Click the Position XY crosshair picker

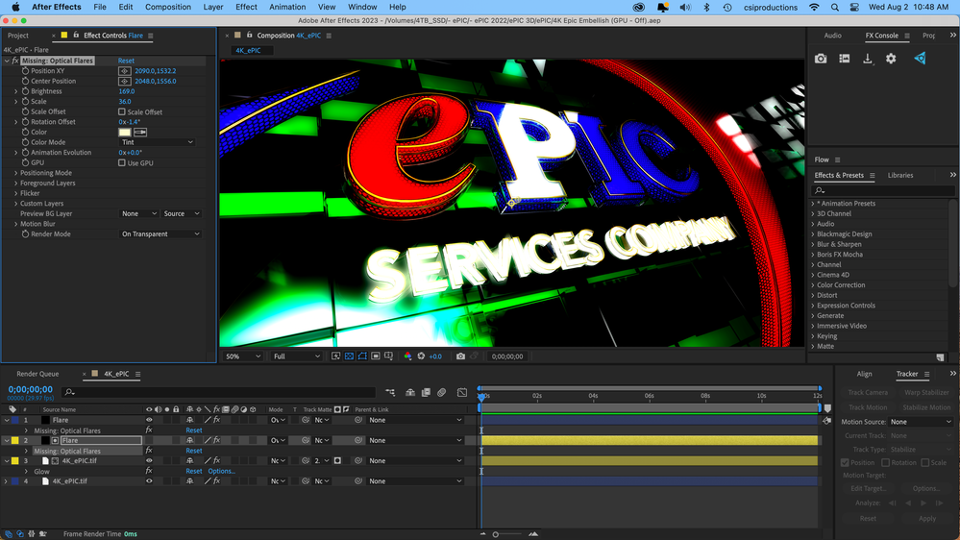click(x=125, y=71)
